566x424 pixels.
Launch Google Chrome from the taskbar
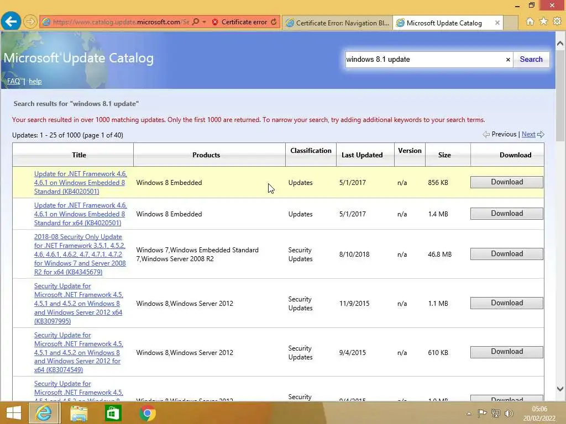(x=147, y=413)
